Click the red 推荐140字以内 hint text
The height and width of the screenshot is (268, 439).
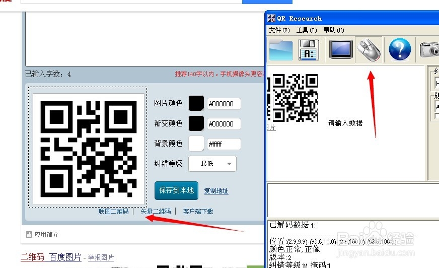pos(219,74)
